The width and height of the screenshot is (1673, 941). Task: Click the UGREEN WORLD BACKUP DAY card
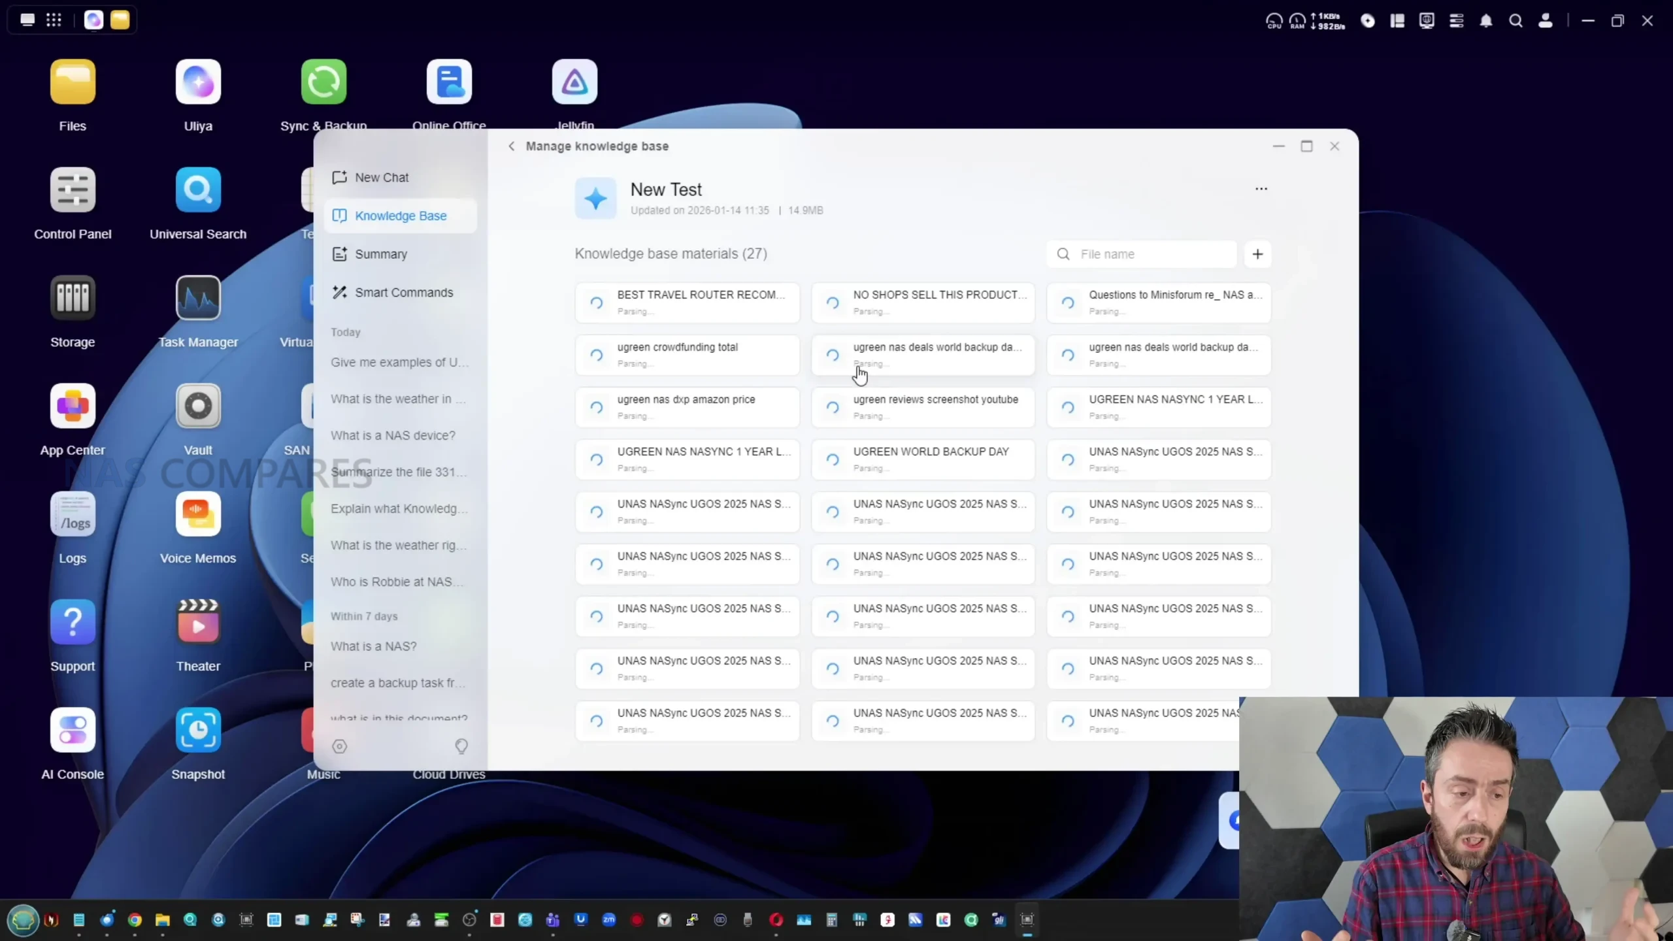coord(923,459)
